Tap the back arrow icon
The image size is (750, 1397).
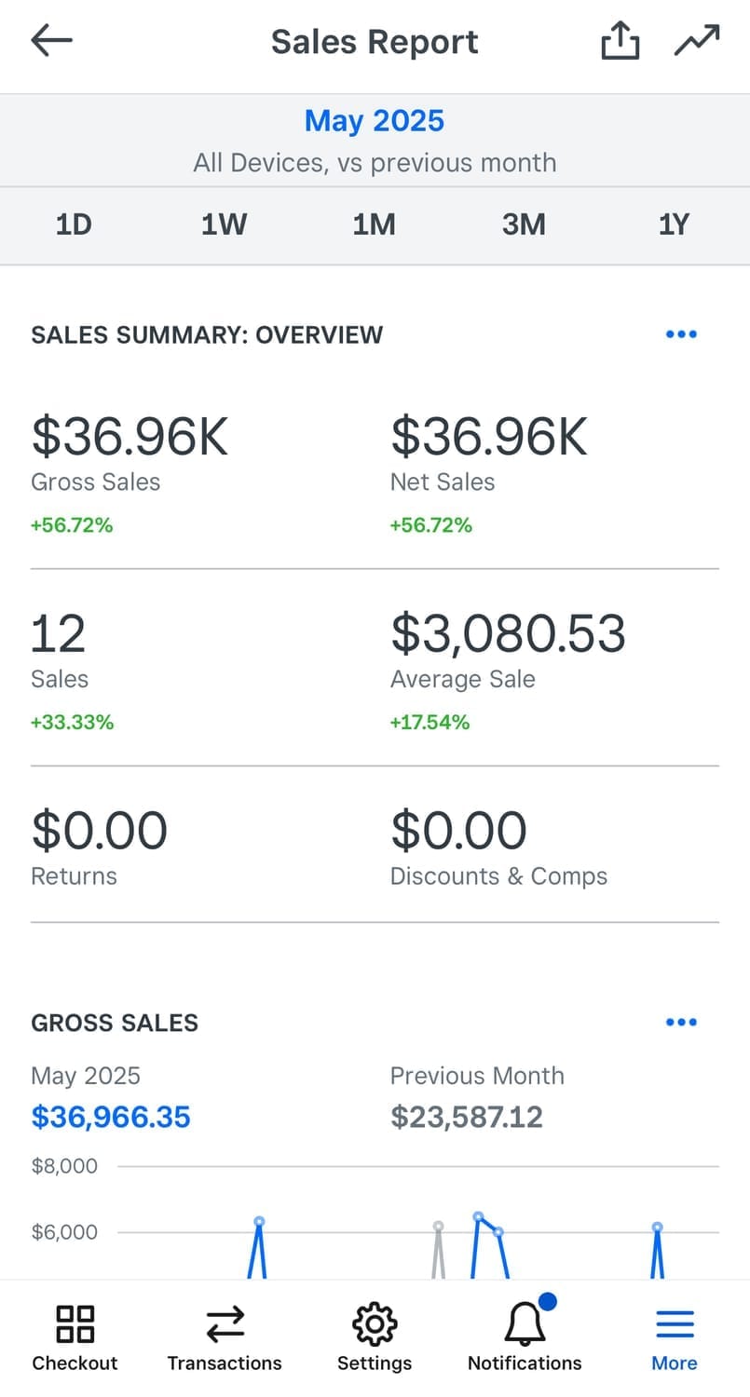[x=51, y=41]
